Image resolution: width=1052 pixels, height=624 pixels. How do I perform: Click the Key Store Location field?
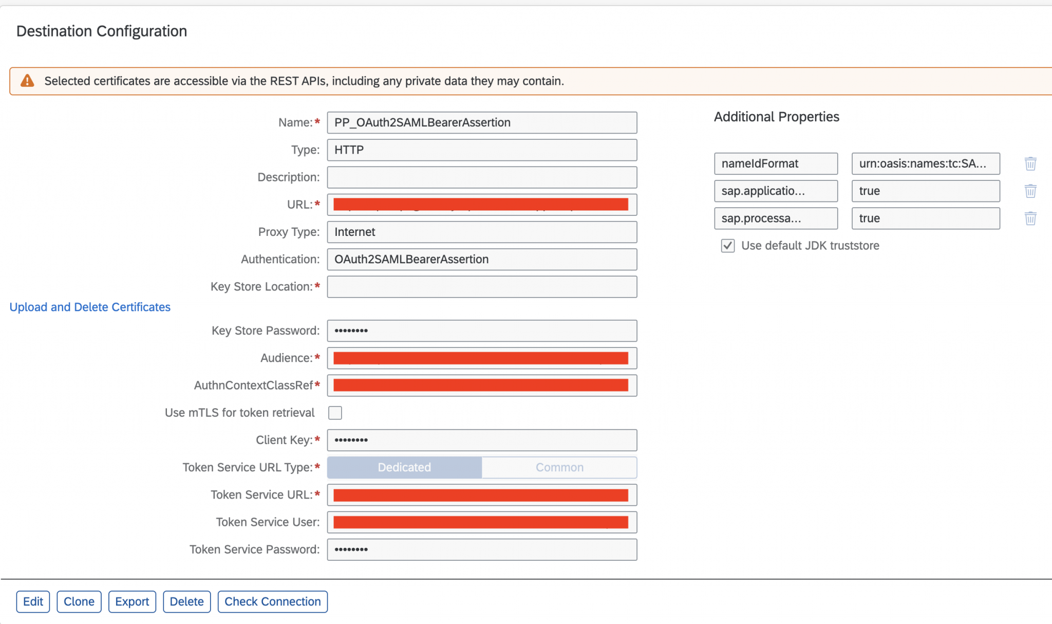481,286
